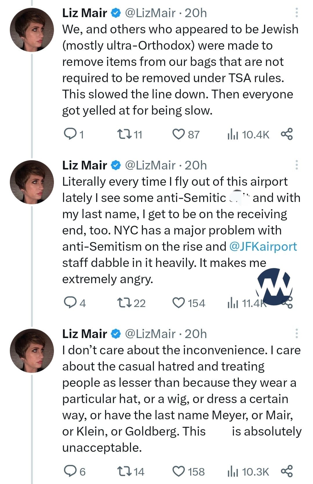Reply to the TSA rules tweet
The image size is (313, 484).
coord(70,134)
